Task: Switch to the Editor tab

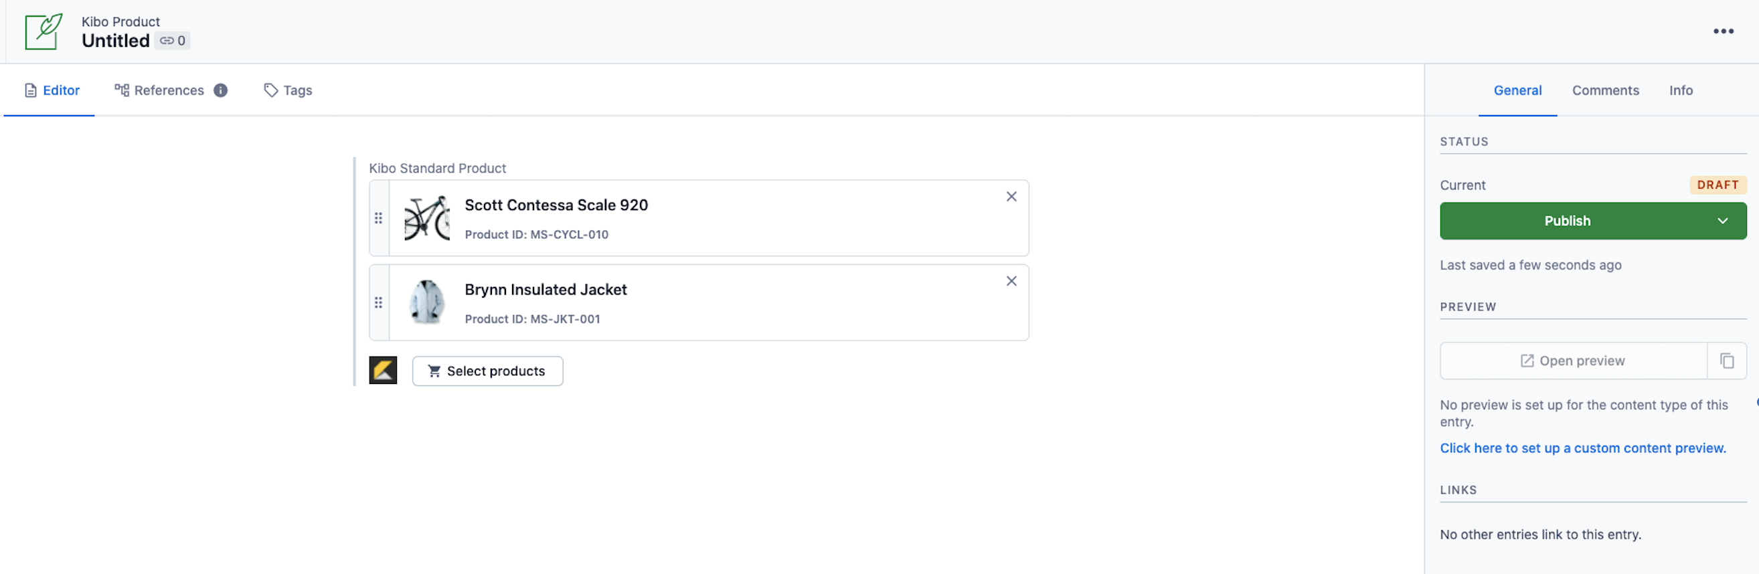Action: (52, 90)
